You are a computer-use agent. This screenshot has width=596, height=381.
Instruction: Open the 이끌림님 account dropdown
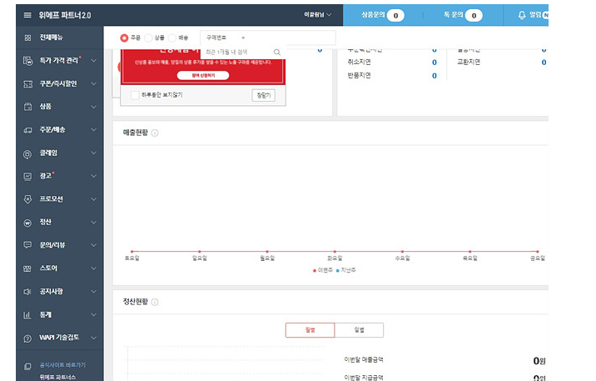(x=318, y=14)
